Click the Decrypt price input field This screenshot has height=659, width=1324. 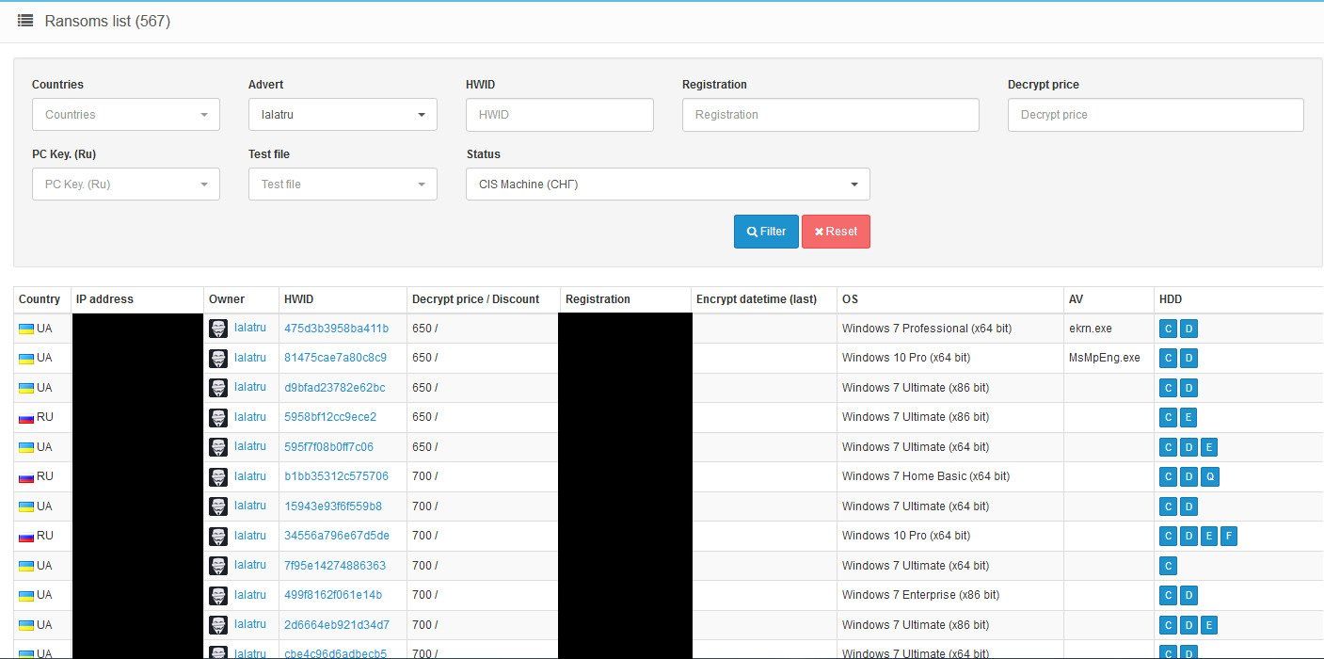1156,115
